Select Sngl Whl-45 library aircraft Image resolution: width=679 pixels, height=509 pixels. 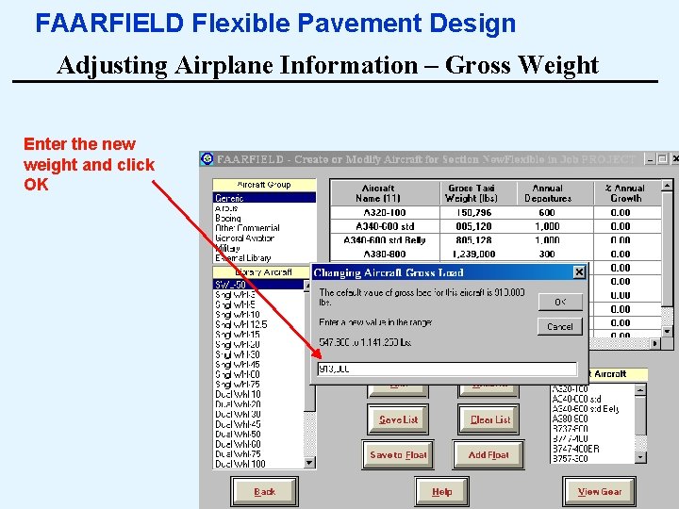(x=258, y=365)
